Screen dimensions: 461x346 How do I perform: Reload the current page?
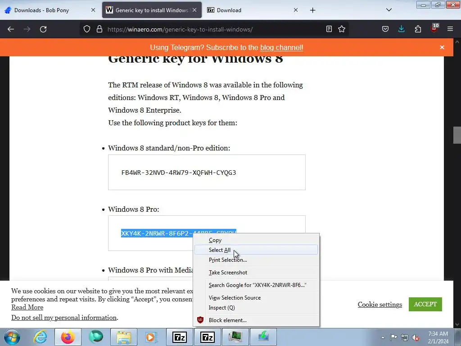[43, 29]
